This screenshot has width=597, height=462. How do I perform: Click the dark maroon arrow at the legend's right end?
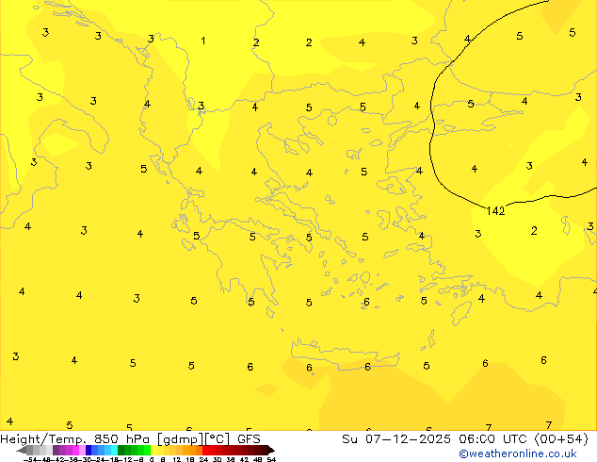tap(271, 450)
